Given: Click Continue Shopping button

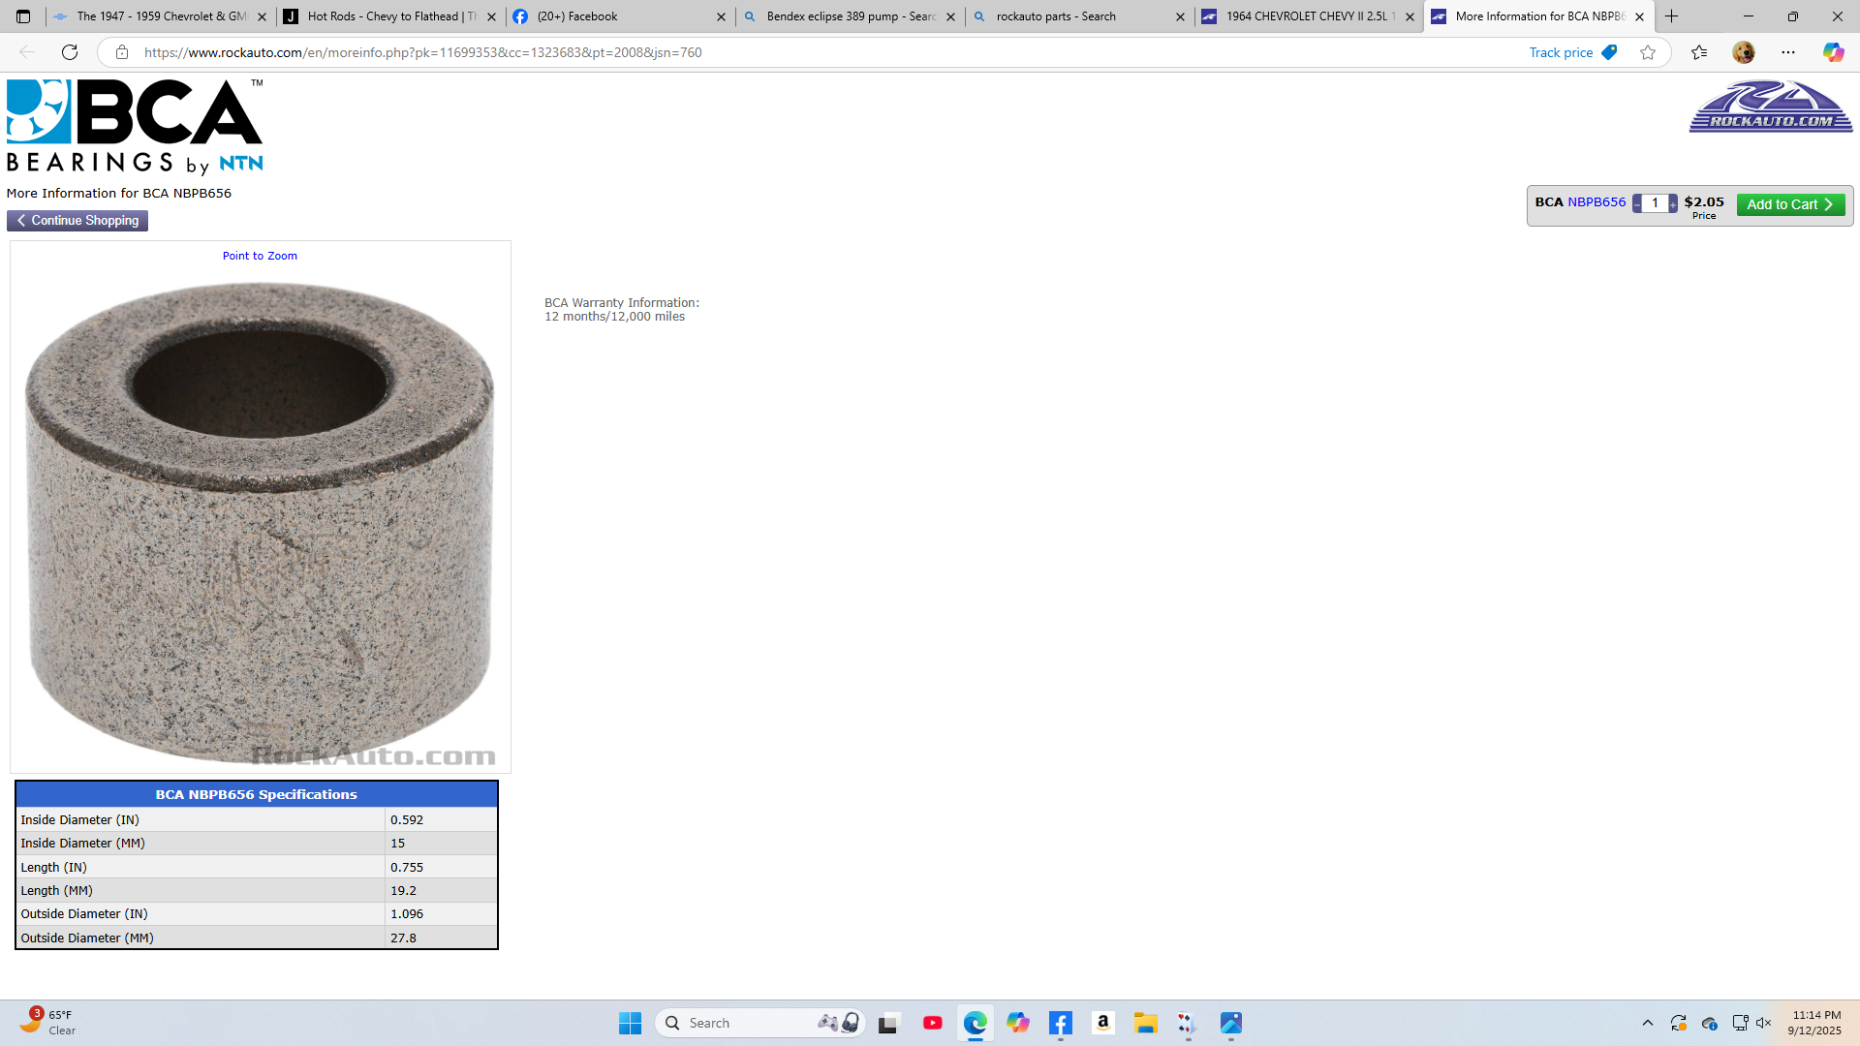Looking at the screenshot, I should click(77, 221).
